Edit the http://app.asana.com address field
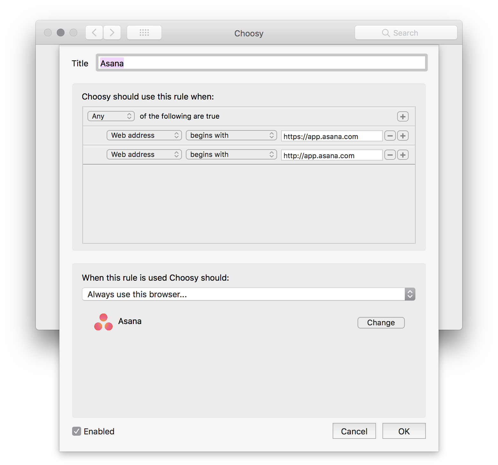Screen dimensions: 498x465 [x=332, y=155]
